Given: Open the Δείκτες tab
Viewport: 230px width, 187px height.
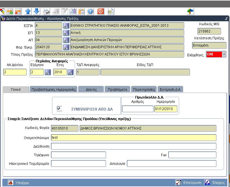Looking at the screenshot, I should click(x=91, y=89).
